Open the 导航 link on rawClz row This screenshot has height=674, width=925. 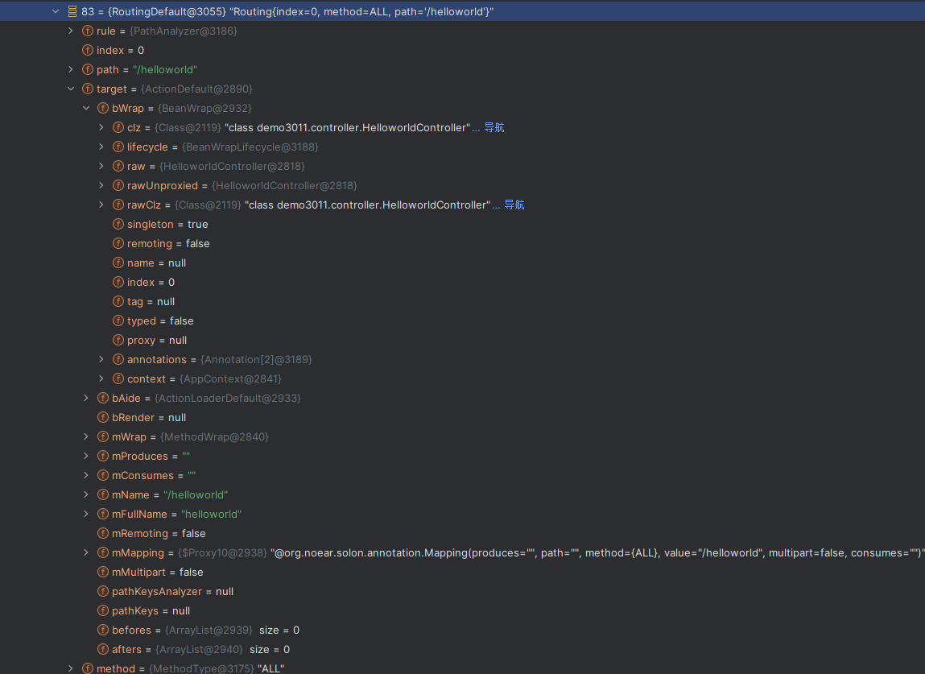(514, 205)
